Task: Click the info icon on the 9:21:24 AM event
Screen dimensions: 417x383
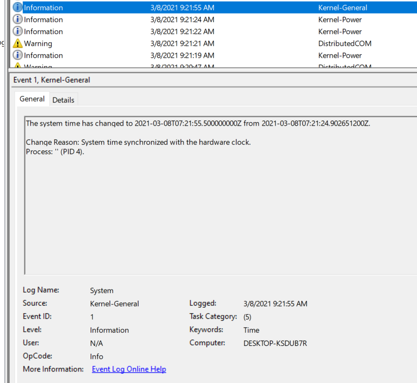Action: tap(18, 20)
